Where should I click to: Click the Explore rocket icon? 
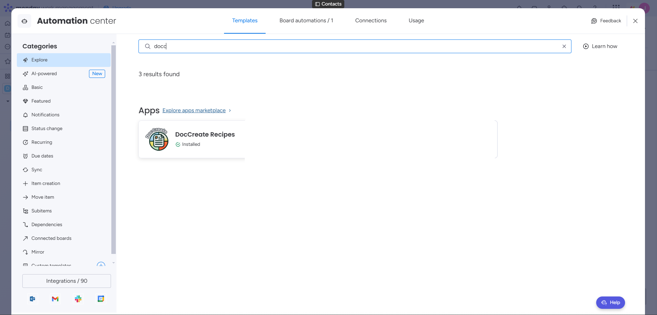[x=25, y=60]
